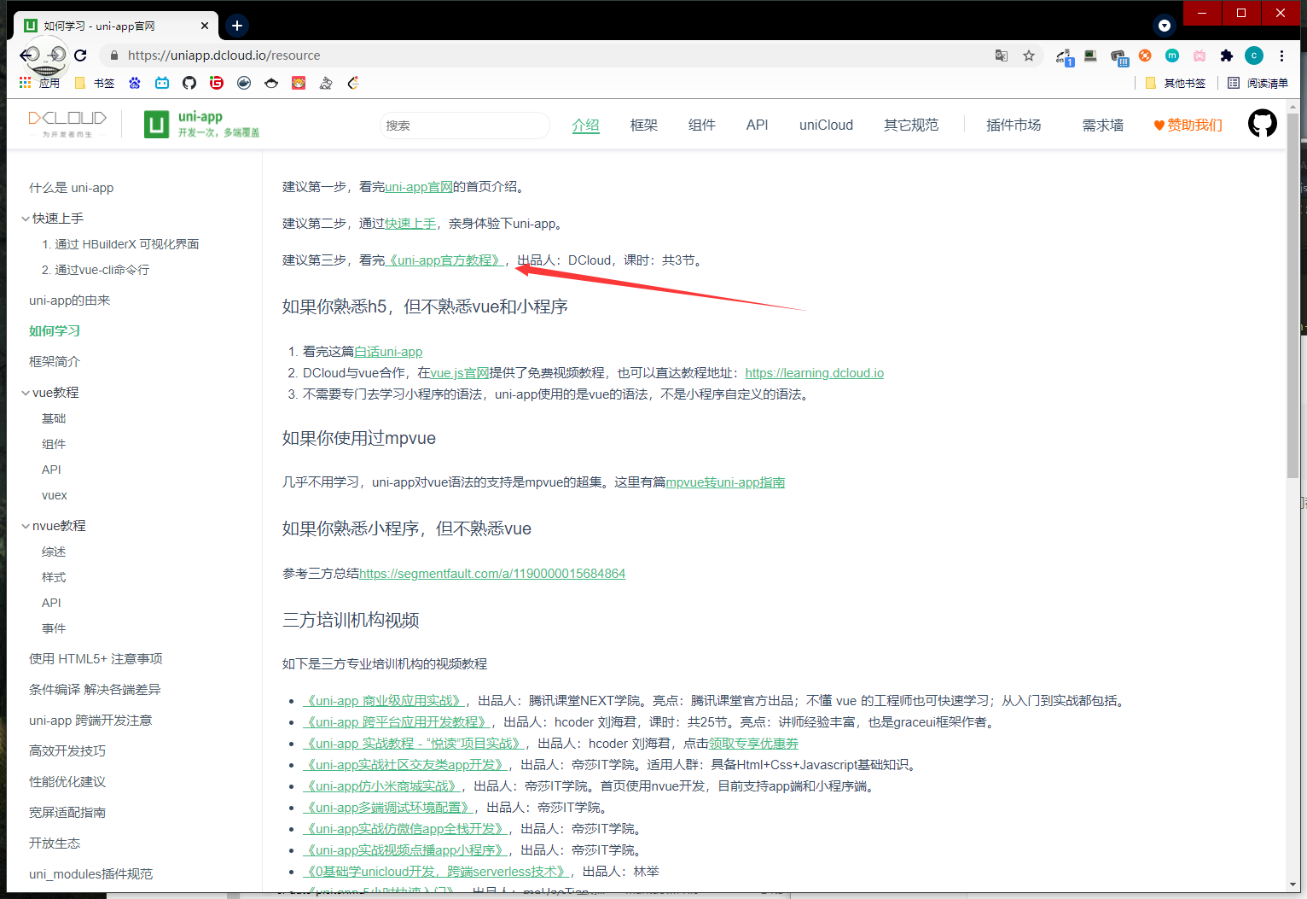Open the 《uni-app官方教程》 link
This screenshot has height=899, width=1307.
click(444, 260)
